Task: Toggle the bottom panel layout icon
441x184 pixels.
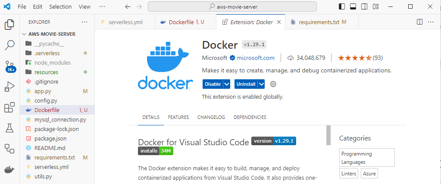Action: click(353, 6)
